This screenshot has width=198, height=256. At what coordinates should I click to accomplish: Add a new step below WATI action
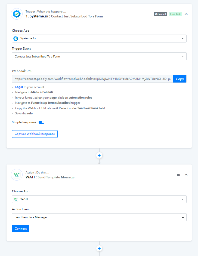click(x=99, y=248)
